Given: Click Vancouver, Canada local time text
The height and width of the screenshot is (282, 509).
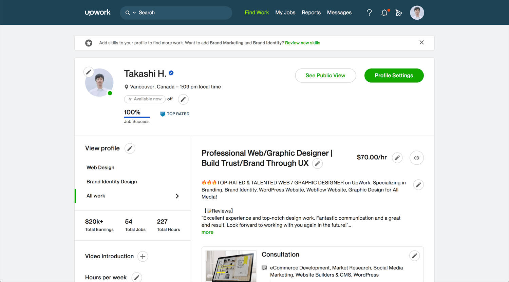Looking at the screenshot, I should tap(175, 87).
